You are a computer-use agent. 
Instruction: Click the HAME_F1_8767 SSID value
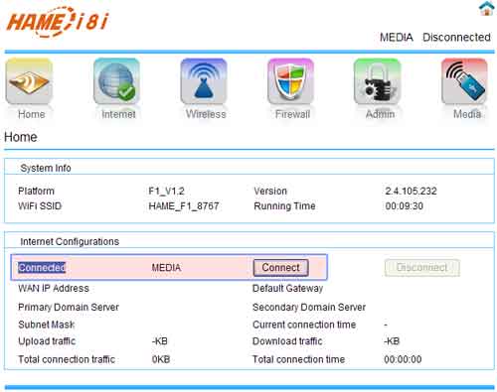coord(184,206)
